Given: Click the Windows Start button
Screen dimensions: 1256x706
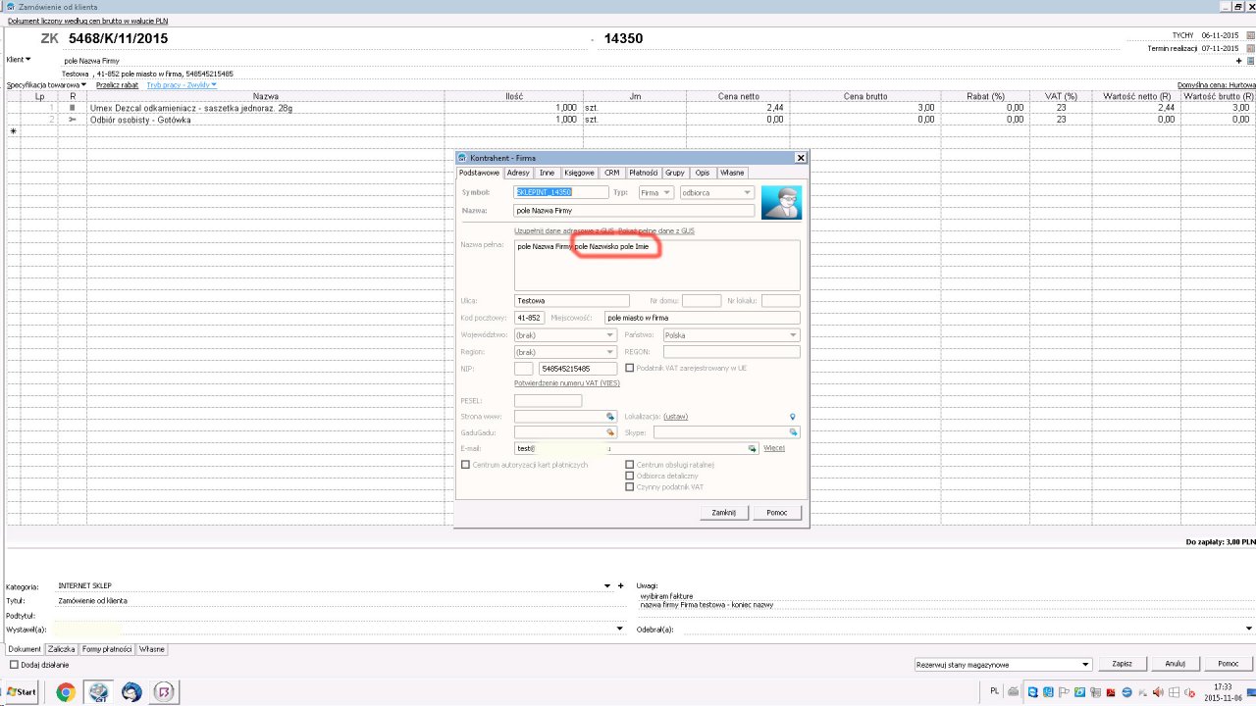Looking at the screenshot, I should pyautogui.click(x=22, y=692).
